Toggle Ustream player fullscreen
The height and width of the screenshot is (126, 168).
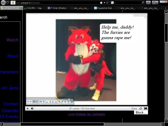tap(146, 109)
